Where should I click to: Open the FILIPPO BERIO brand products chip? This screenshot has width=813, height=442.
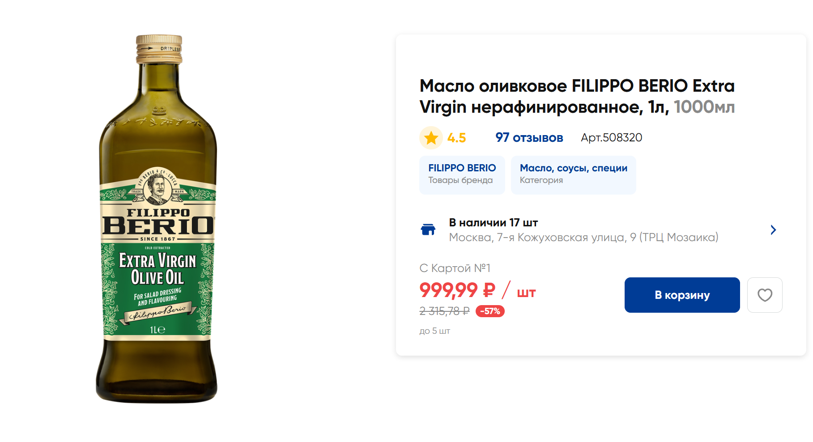point(462,174)
